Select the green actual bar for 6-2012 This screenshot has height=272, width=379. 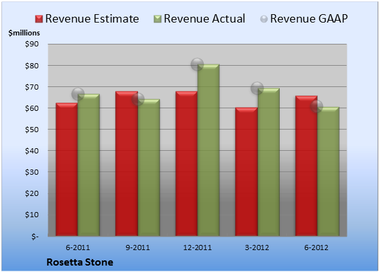tap(328, 171)
